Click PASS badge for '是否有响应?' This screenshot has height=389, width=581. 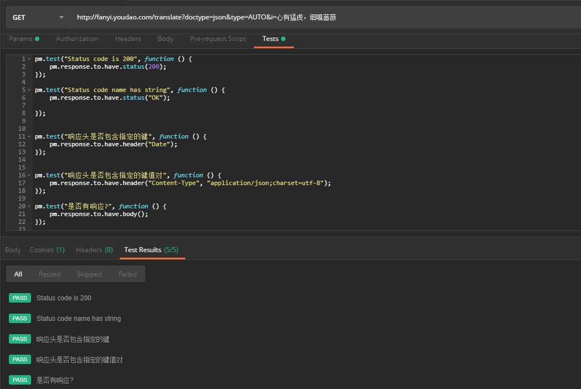pyautogui.click(x=20, y=380)
